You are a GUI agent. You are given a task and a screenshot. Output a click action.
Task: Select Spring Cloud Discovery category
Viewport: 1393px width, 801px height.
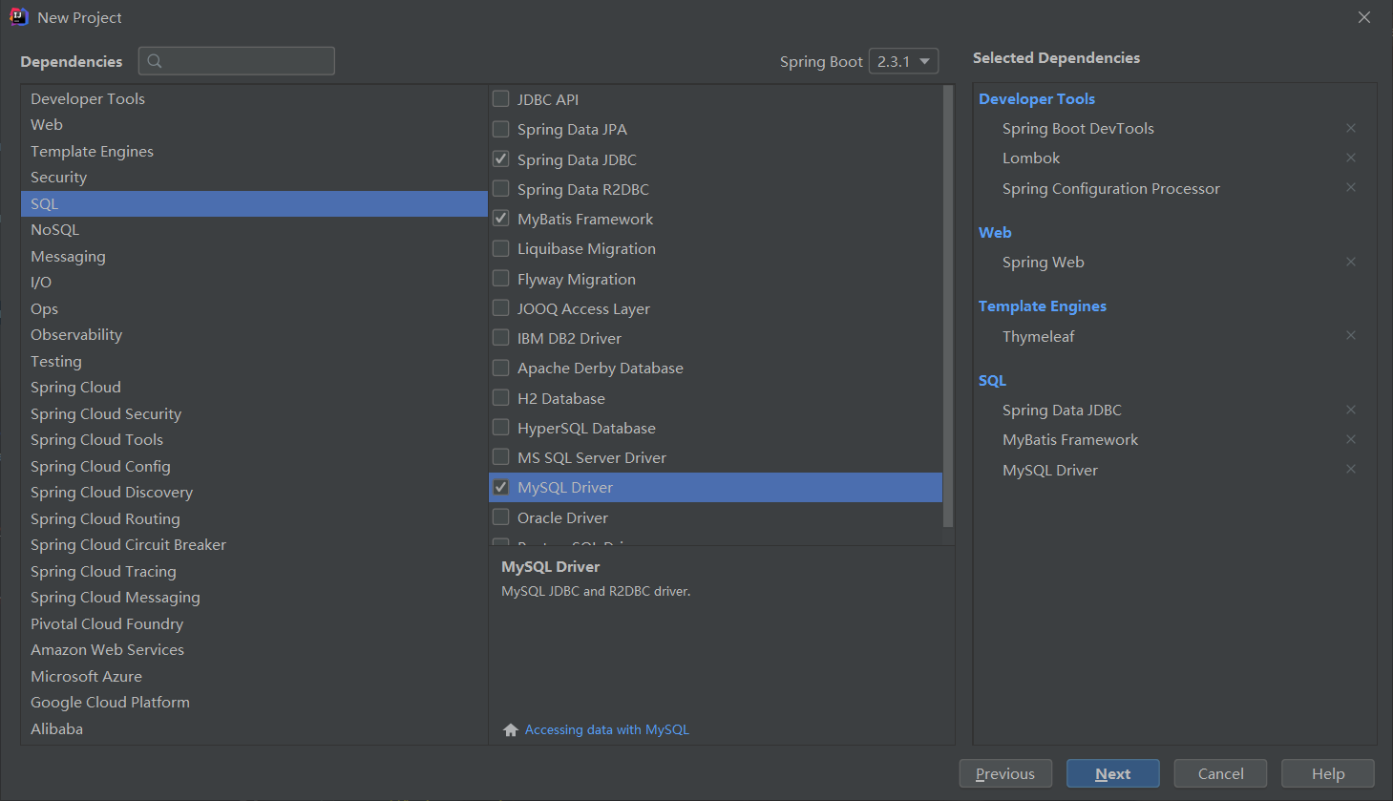click(x=254, y=493)
